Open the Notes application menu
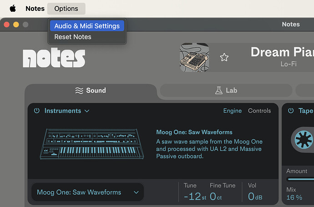Image resolution: width=314 pixels, height=207 pixels. tap(35, 9)
